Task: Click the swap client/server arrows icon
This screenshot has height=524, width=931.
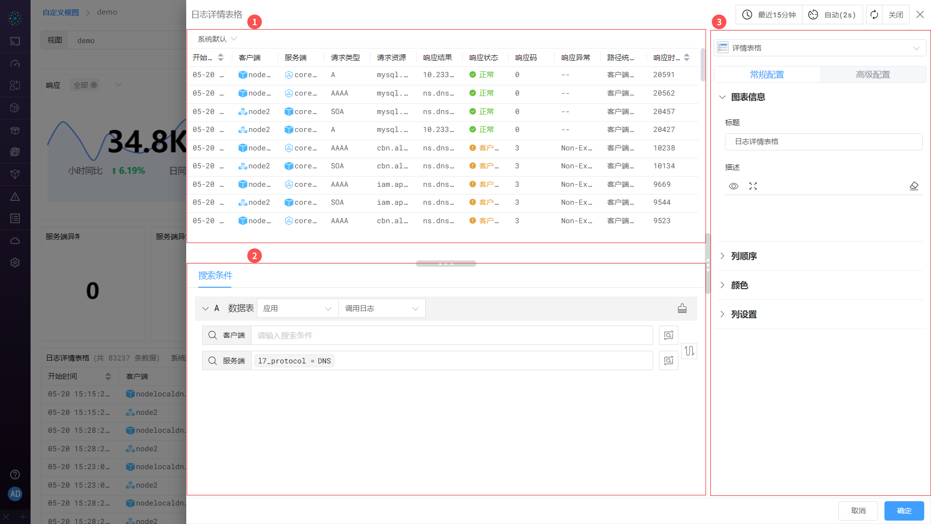Action: tap(690, 351)
